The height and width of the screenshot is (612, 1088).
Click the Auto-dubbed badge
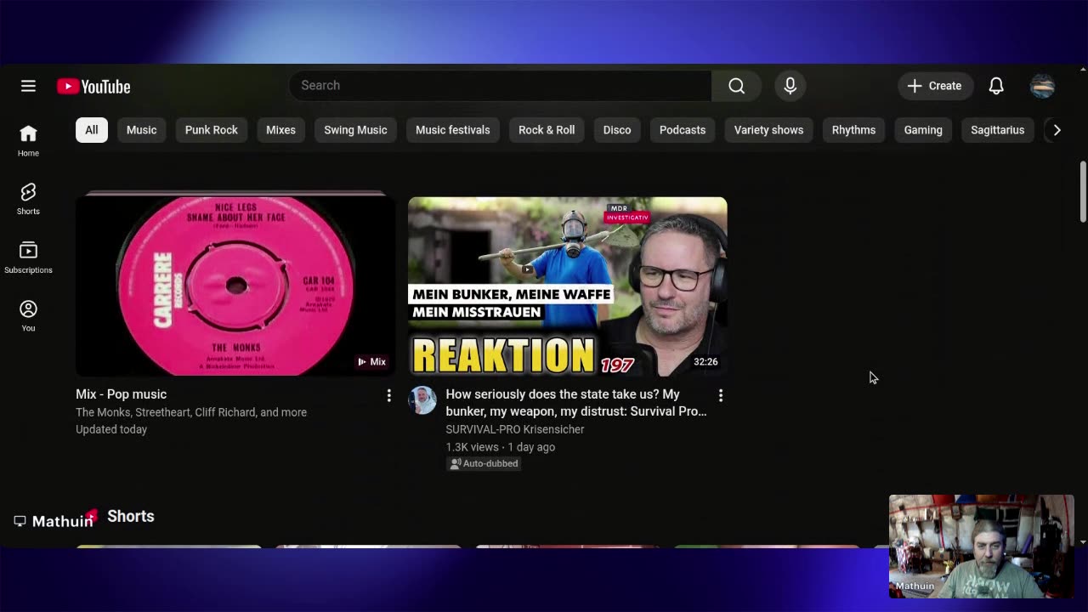[484, 463]
